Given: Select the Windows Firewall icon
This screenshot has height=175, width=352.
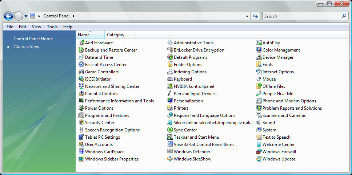Looking at the screenshot, I should pyautogui.click(x=259, y=151).
